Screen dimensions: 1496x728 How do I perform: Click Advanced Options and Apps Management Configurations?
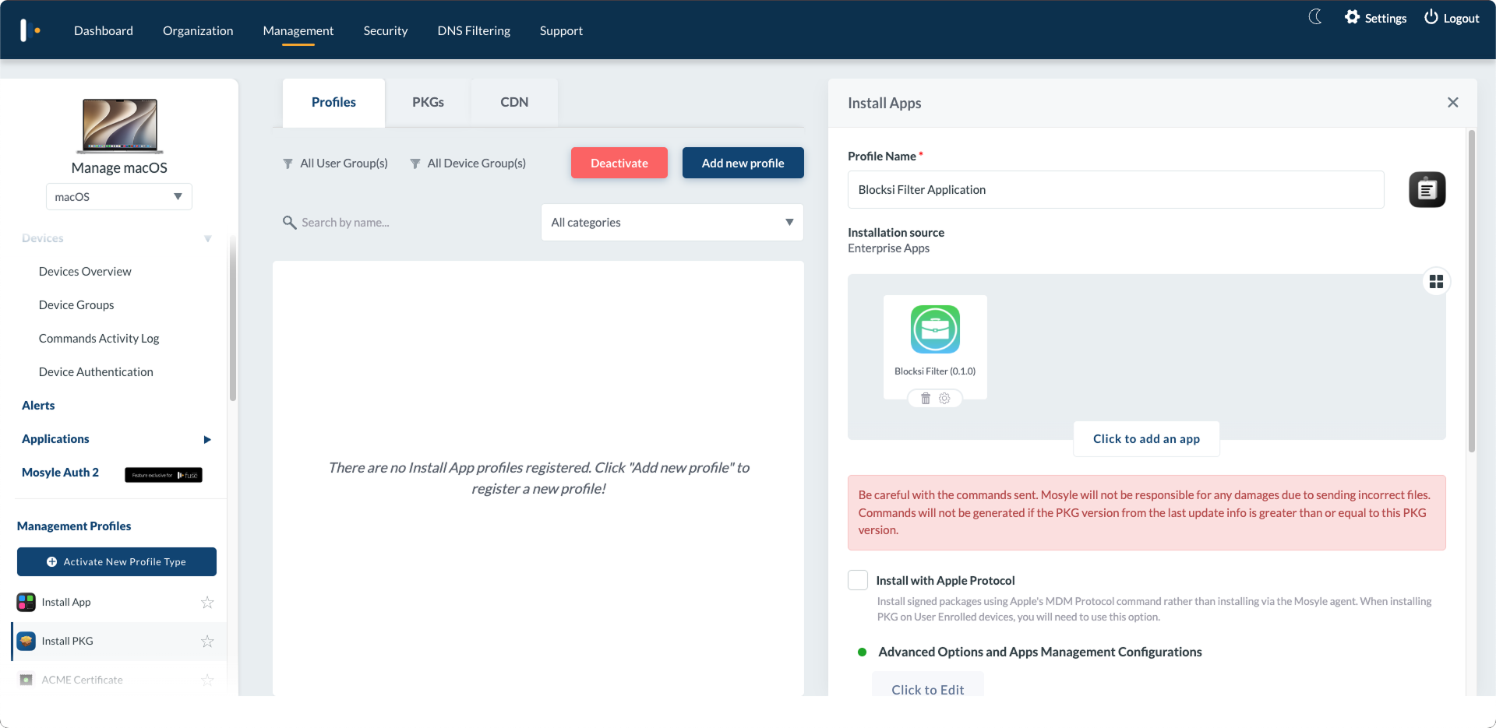1039,652
